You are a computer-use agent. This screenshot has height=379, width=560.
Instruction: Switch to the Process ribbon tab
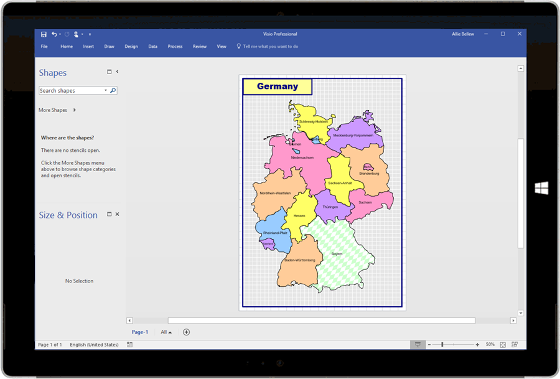pyautogui.click(x=175, y=47)
